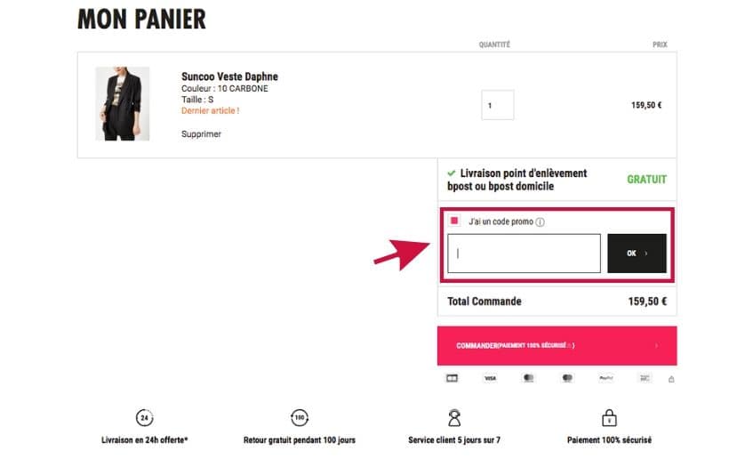The image size is (753, 467).
Task: Click the 100-day free return icon
Action: click(299, 418)
